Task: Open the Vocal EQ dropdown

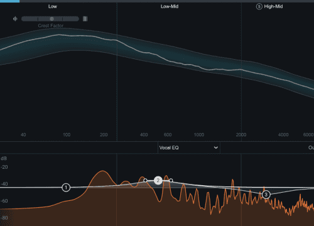Action: pos(189,148)
